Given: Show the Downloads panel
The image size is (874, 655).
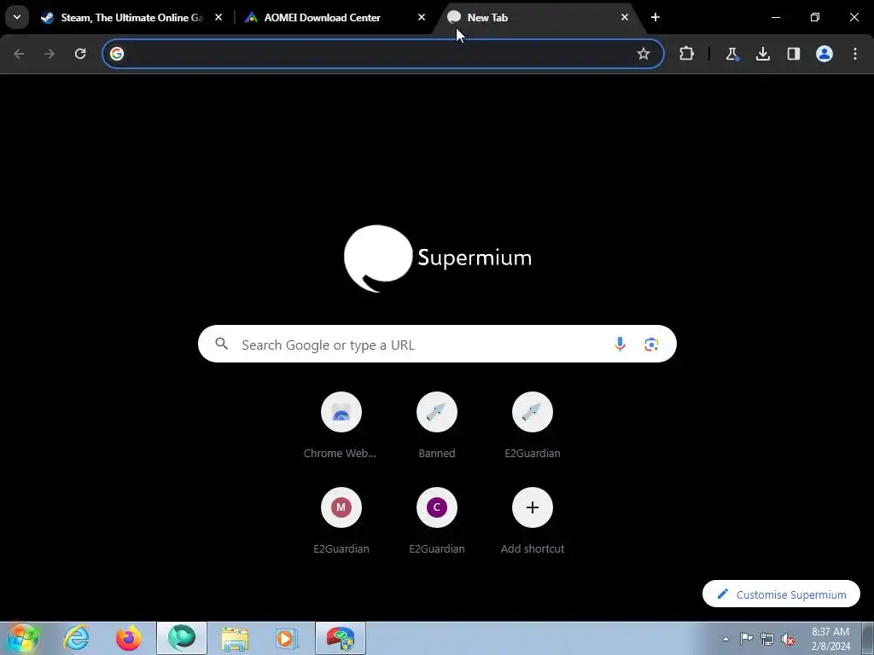Looking at the screenshot, I should coord(762,54).
